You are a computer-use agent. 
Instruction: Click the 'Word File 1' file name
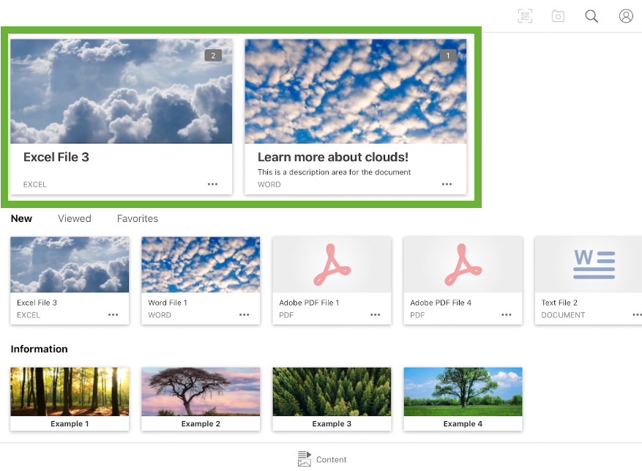pyautogui.click(x=168, y=303)
